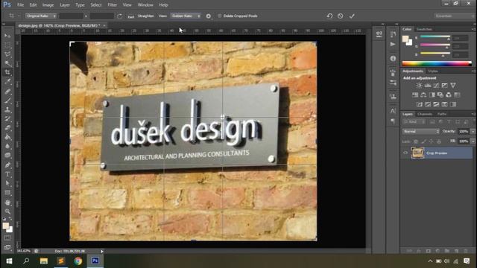Screen dimensions: 477x268
Task: Switch to the Swatches tab
Action: [x=424, y=29]
